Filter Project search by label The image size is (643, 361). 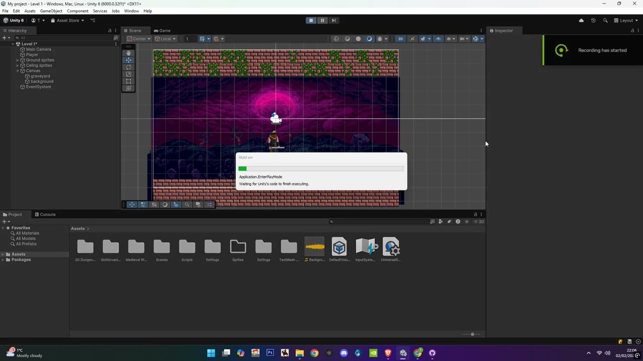pyautogui.click(x=449, y=222)
